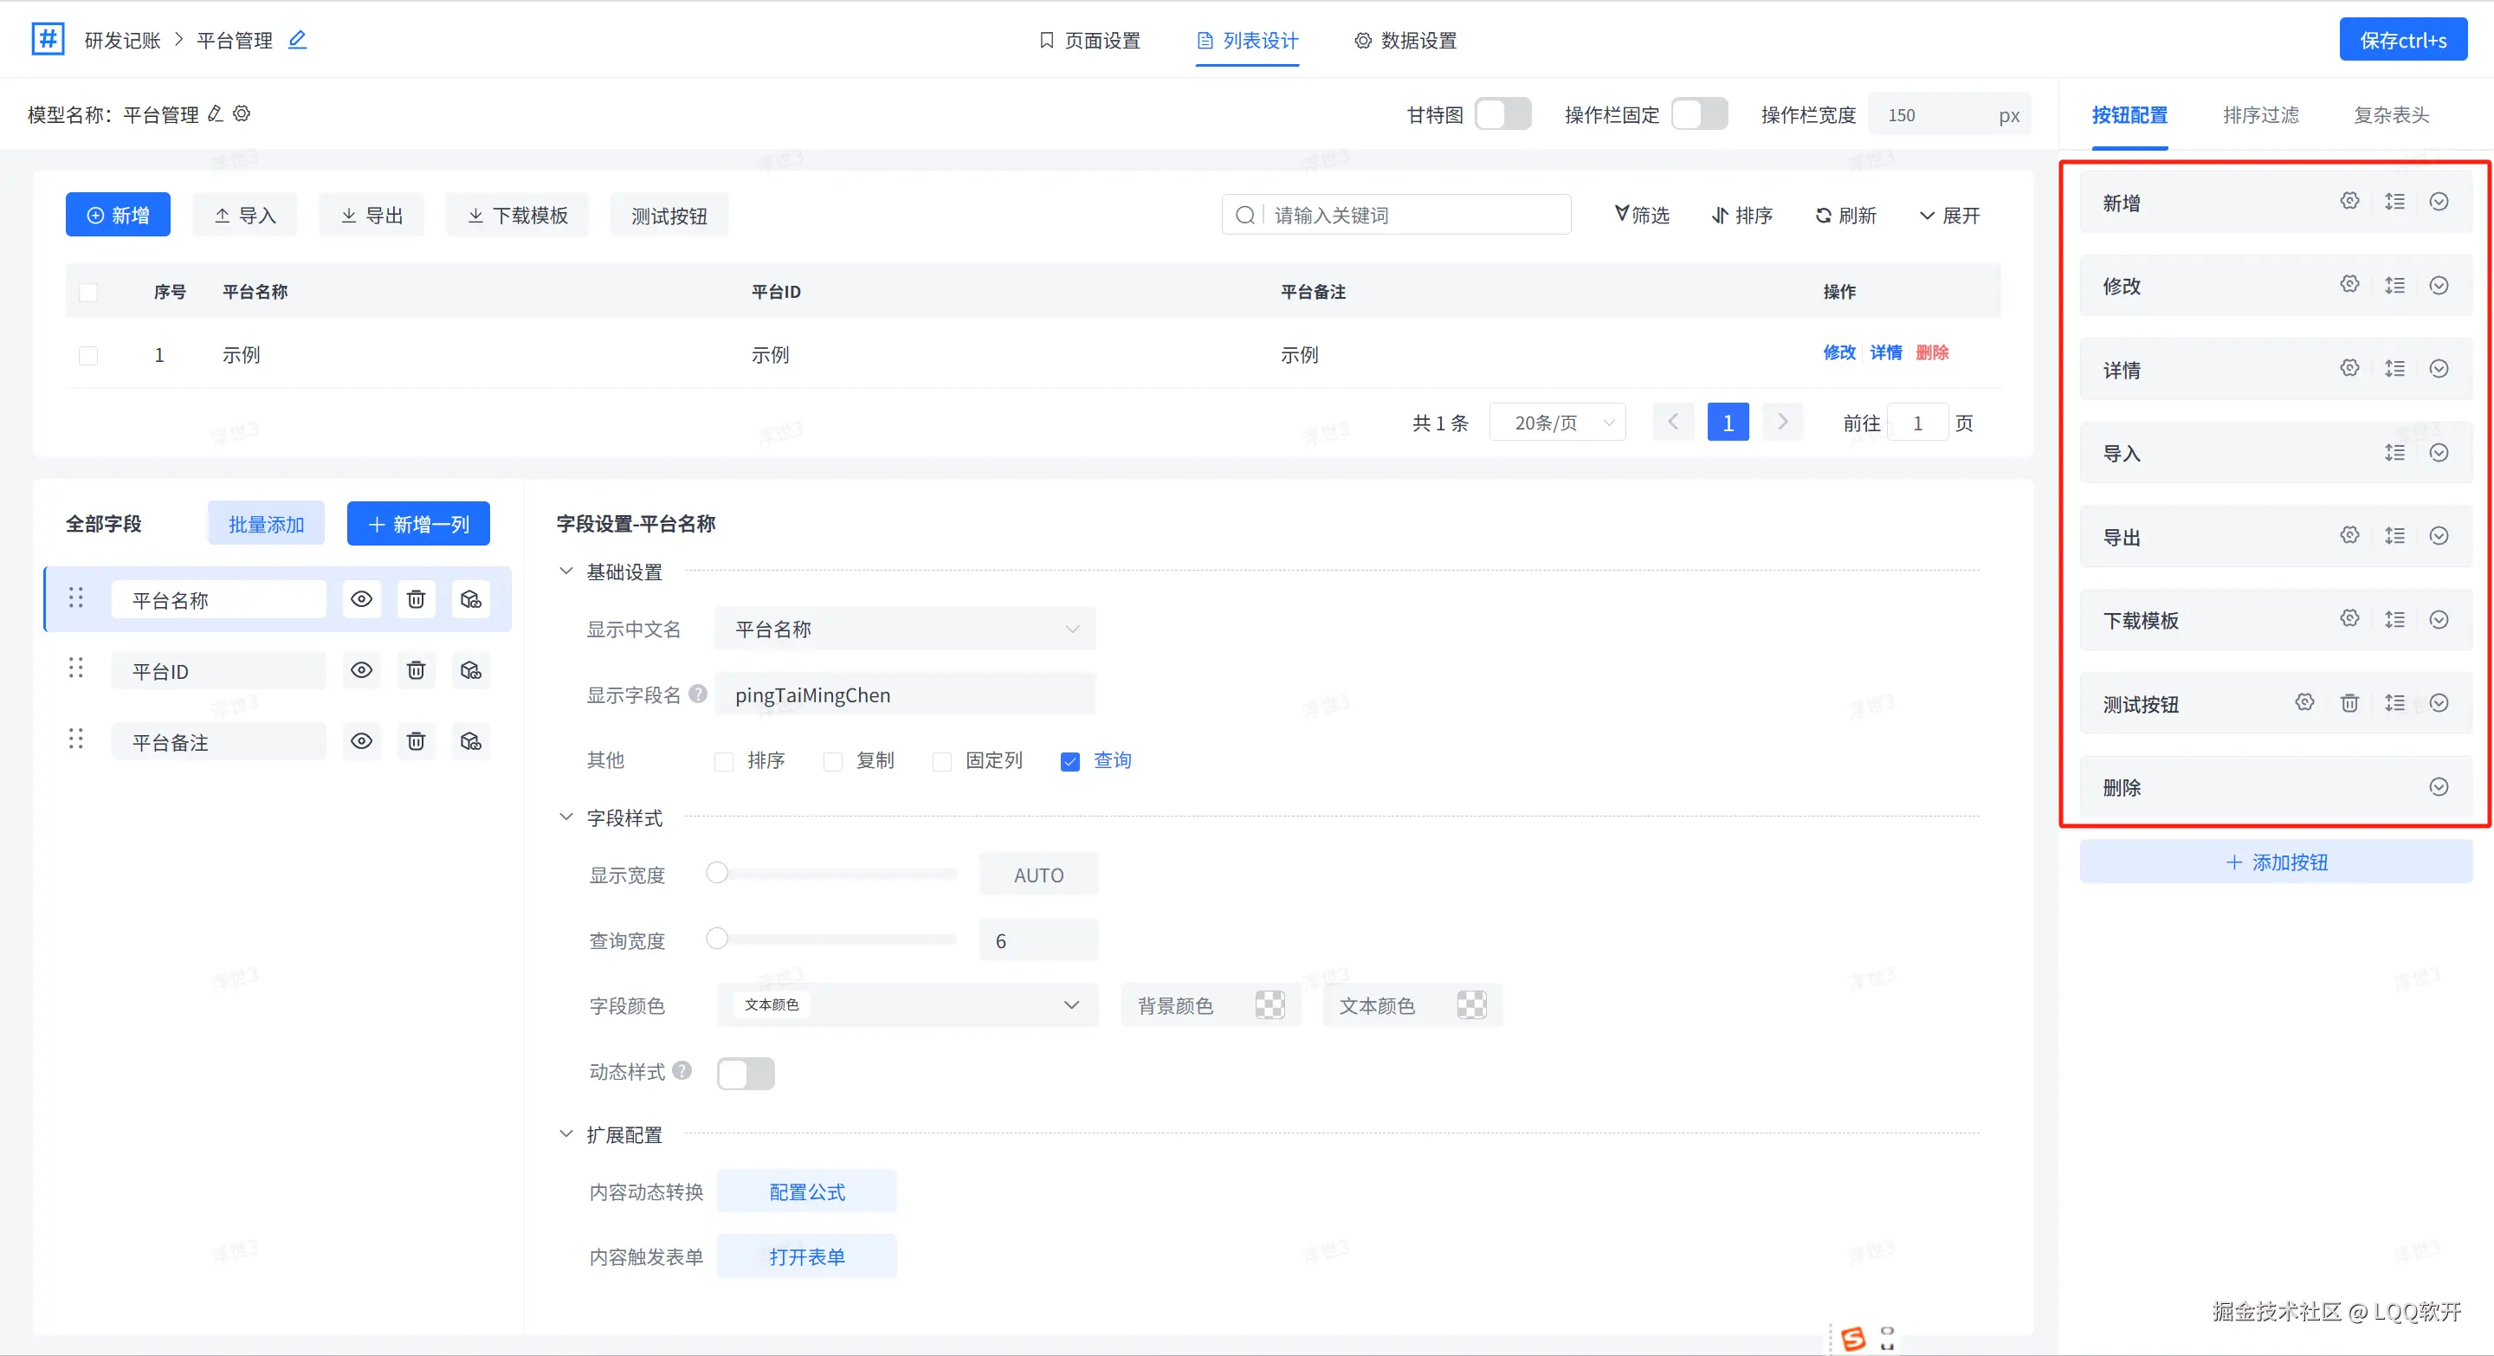Image resolution: width=2494 pixels, height=1356 pixels.
Task: Click the gear icon next to model name
Action: pyautogui.click(x=242, y=114)
